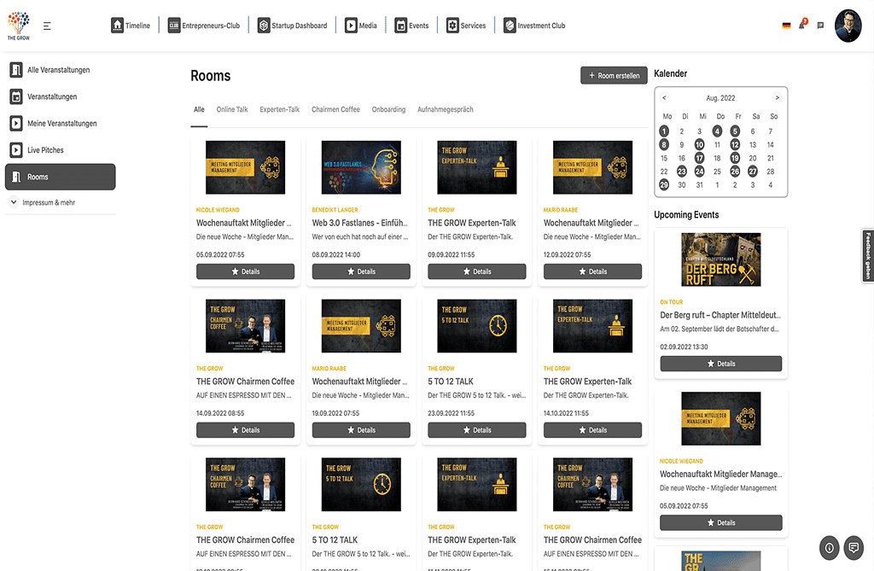This screenshot has width=874, height=571.
Task: Click THE GROW logo
Action: click(x=19, y=26)
